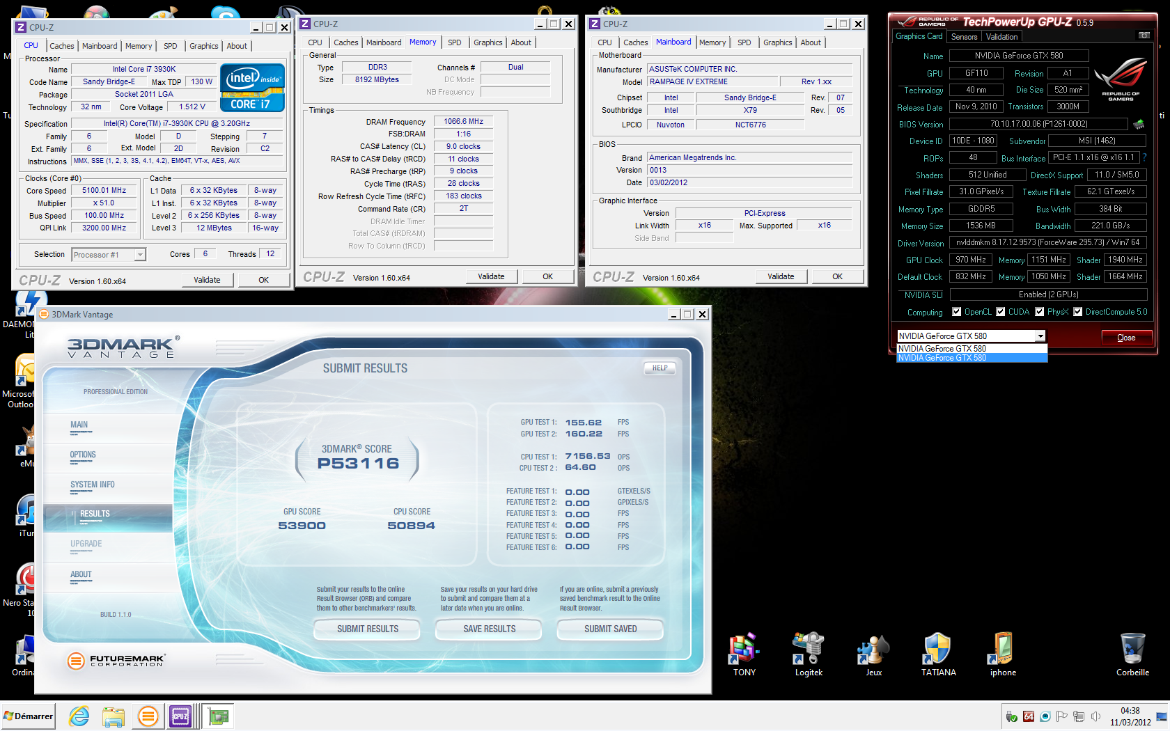
Task: Switch to 3DMark Vantage orange taskbar icon
Action: coord(148,716)
